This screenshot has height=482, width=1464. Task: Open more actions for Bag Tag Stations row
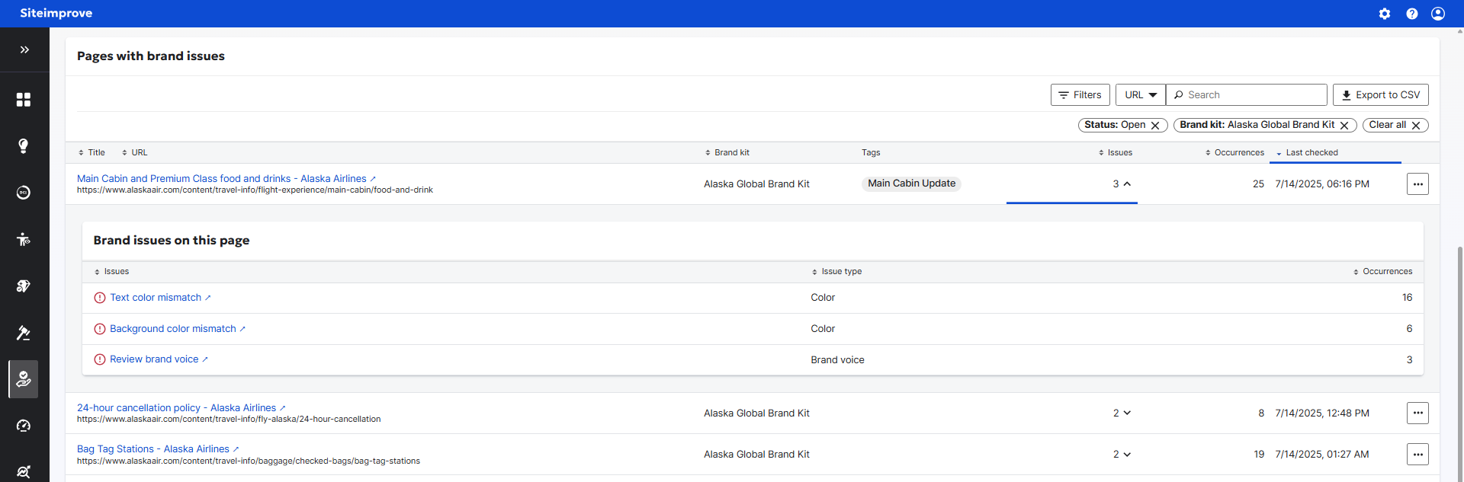(x=1417, y=455)
